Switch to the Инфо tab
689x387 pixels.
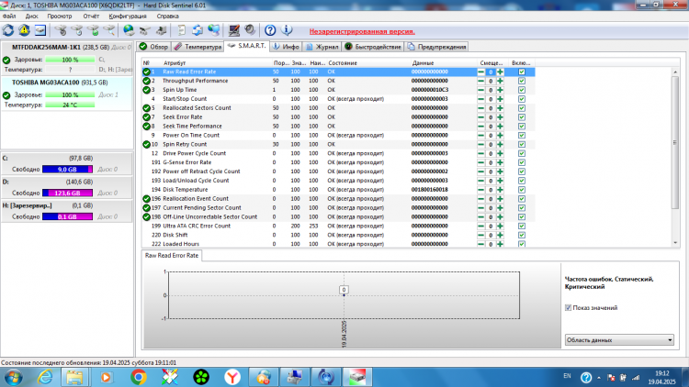286,47
